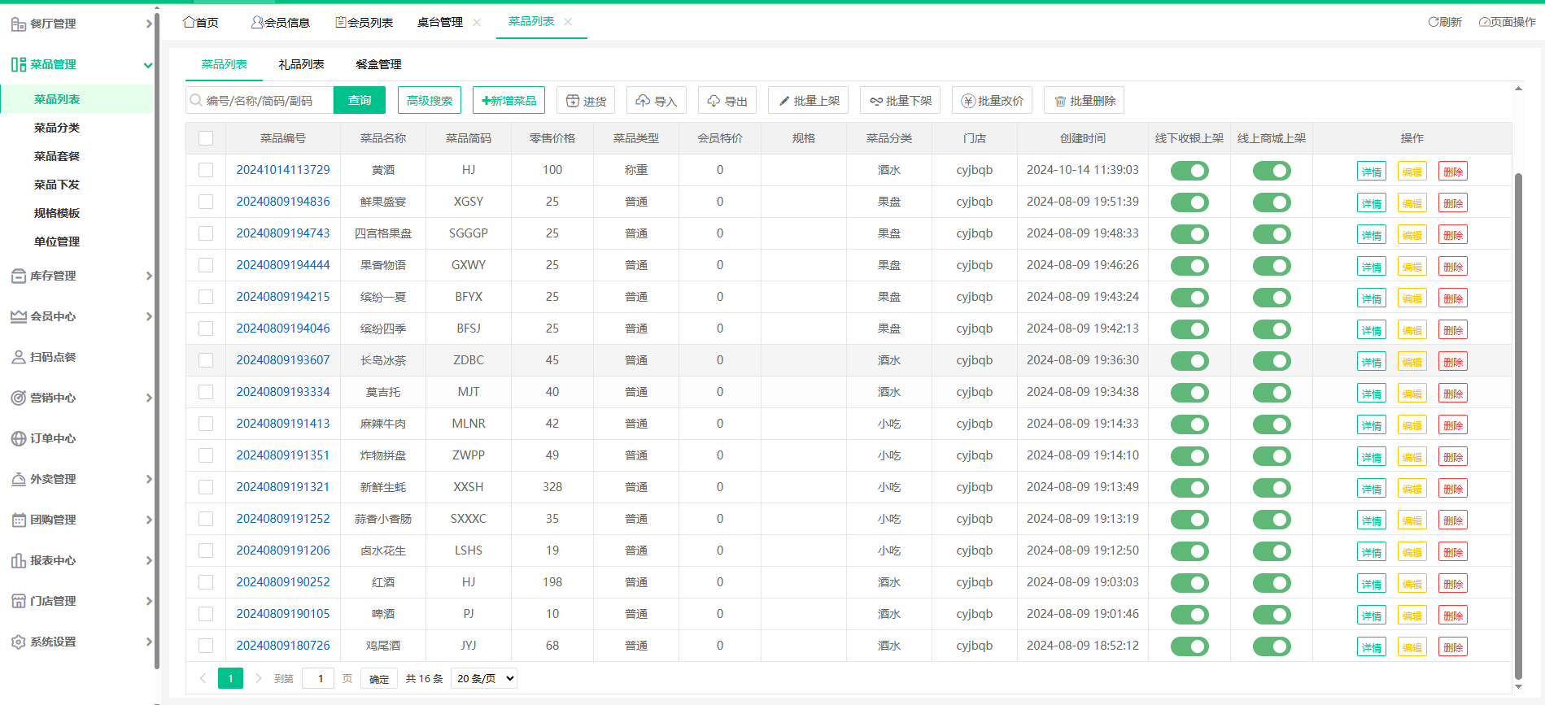Click the 刷新 refresh icon
Image resolution: width=1545 pixels, height=705 pixels.
[1434, 22]
